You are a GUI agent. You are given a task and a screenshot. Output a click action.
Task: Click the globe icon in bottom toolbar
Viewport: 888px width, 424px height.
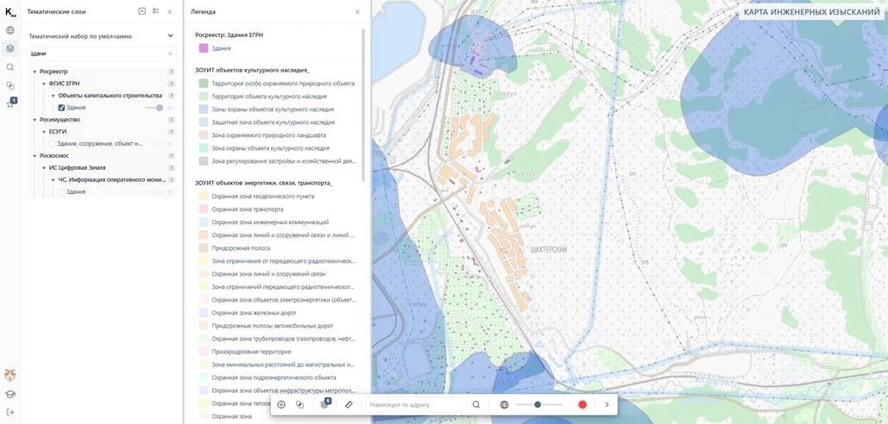point(505,404)
